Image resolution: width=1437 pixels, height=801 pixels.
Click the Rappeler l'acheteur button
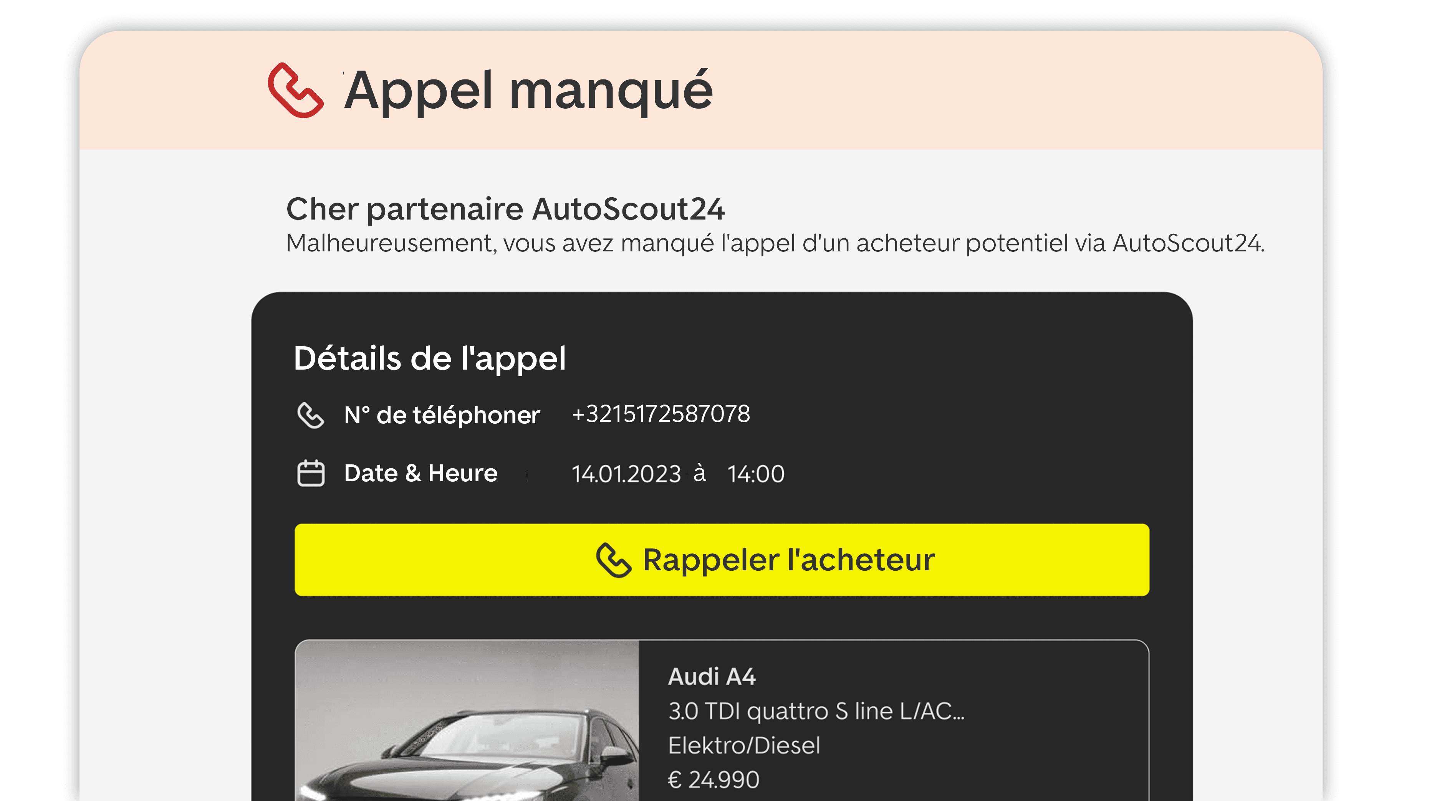click(x=722, y=560)
